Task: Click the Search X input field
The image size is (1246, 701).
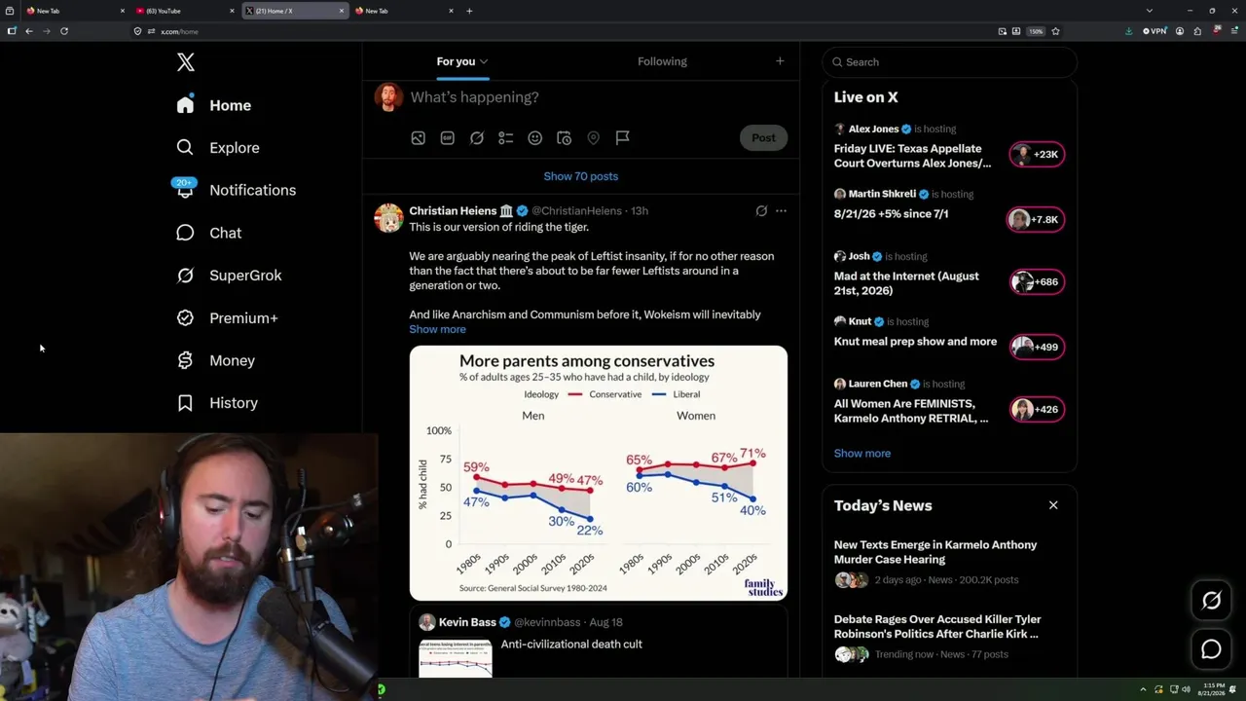Action: point(950,62)
